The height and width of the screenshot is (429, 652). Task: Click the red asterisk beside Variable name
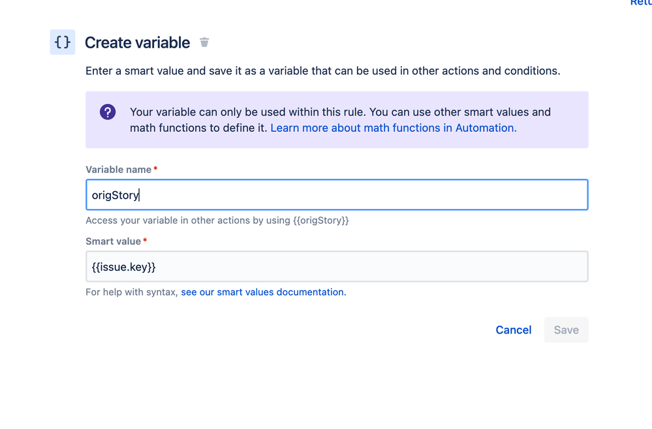[155, 168]
